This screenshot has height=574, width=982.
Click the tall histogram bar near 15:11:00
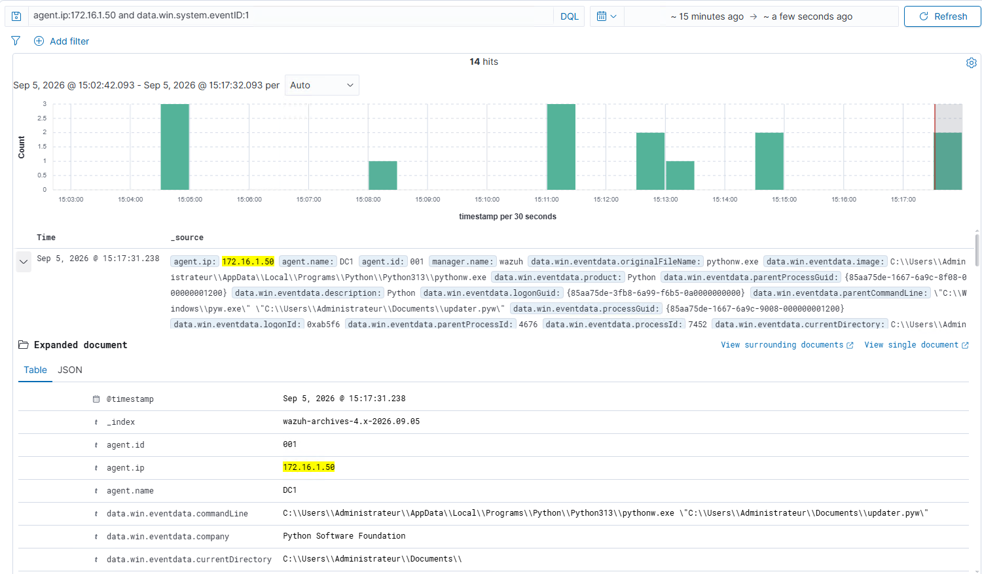point(561,147)
